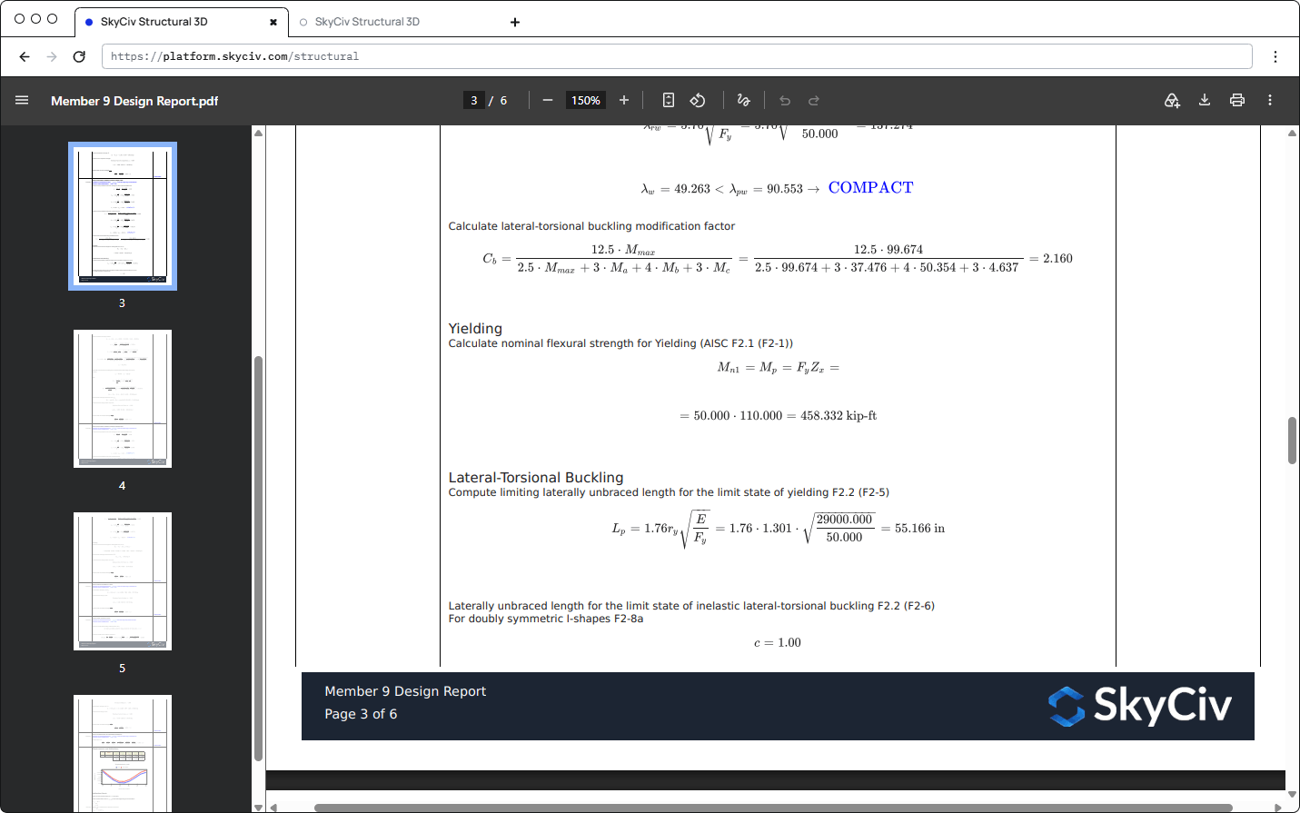The height and width of the screenshot is (813, 1300).
Task: Redo the last annotation
Action: (814, 101)
